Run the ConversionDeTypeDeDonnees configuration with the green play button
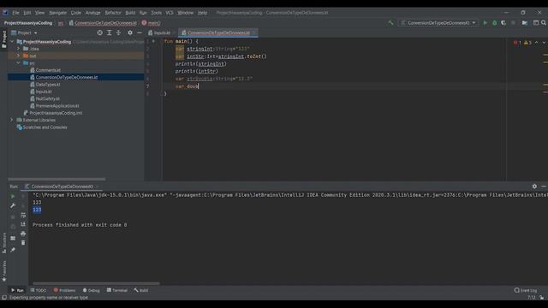The height and width of the screenshot is (308, 548). (485, 23)
